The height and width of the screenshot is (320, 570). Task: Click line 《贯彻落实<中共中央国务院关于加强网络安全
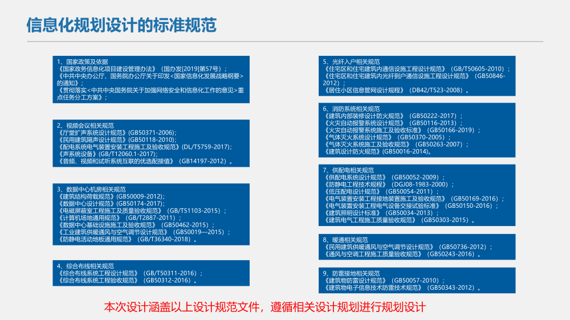pyautogui.click(x=150, y=94)
